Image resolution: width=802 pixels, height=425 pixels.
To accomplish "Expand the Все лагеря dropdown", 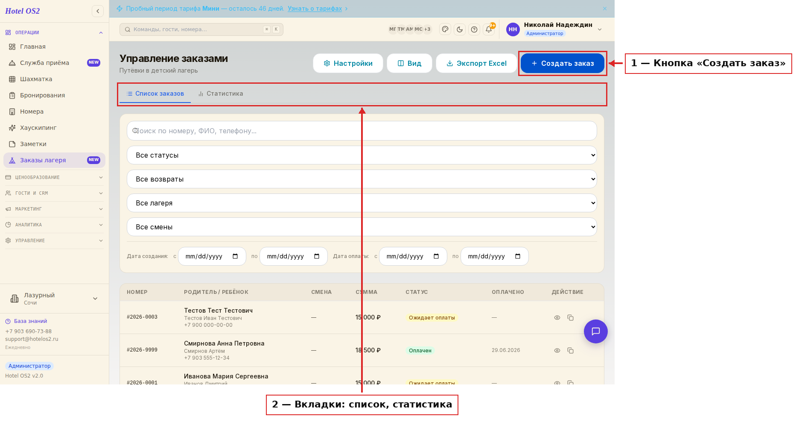I will pos(362,203).
